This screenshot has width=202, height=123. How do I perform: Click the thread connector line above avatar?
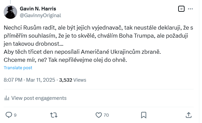[10, 2]
